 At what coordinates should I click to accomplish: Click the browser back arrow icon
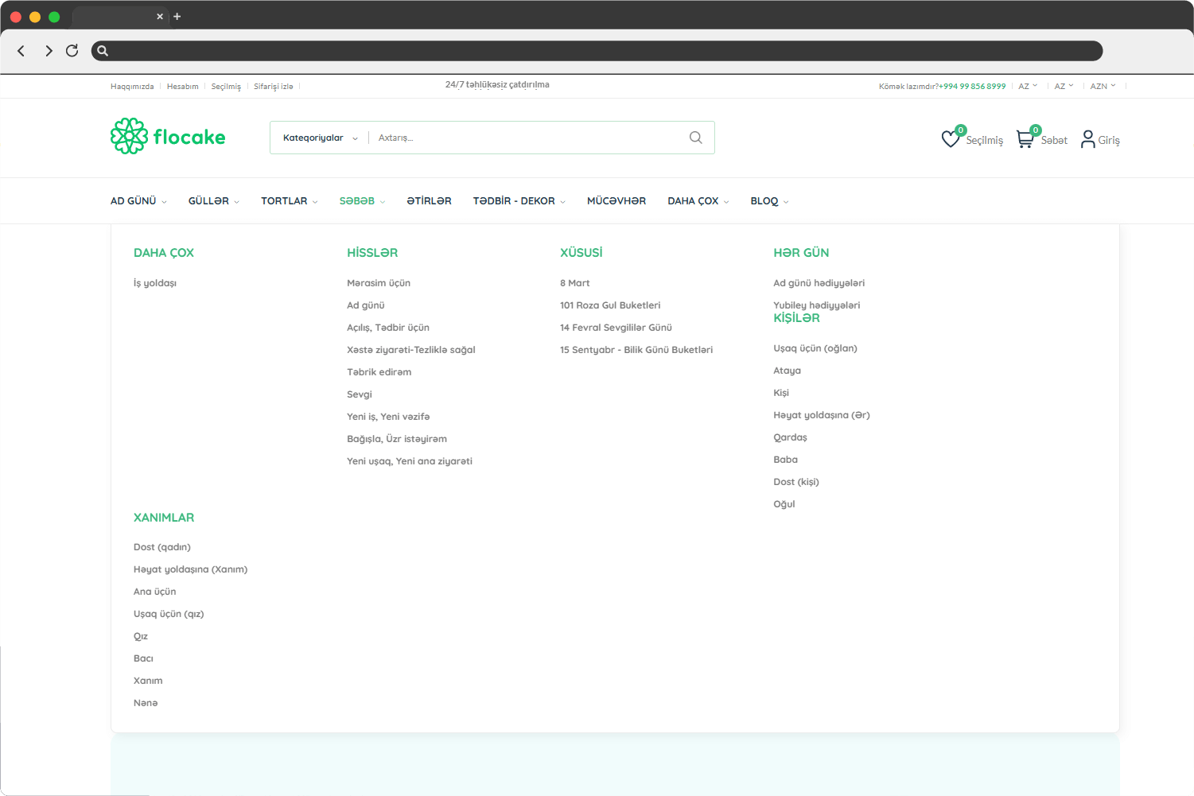tap(21, 50)
